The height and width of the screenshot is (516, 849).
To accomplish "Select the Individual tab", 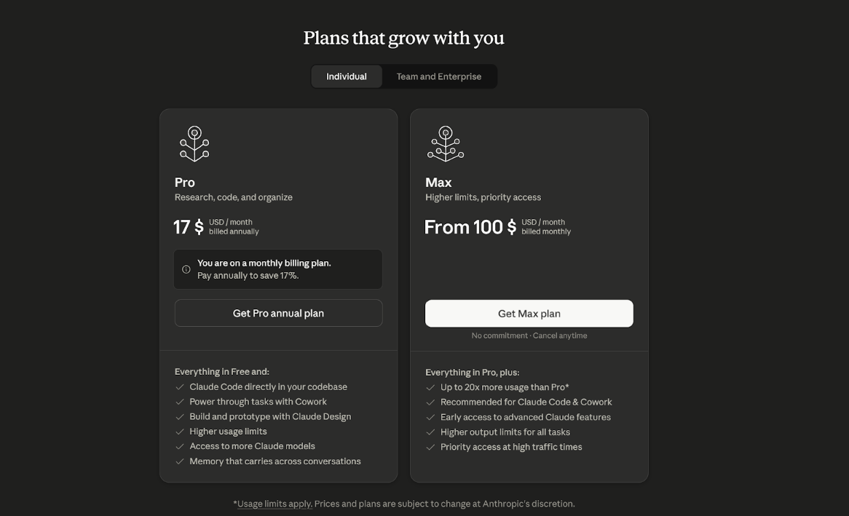I will coord(347,76).
